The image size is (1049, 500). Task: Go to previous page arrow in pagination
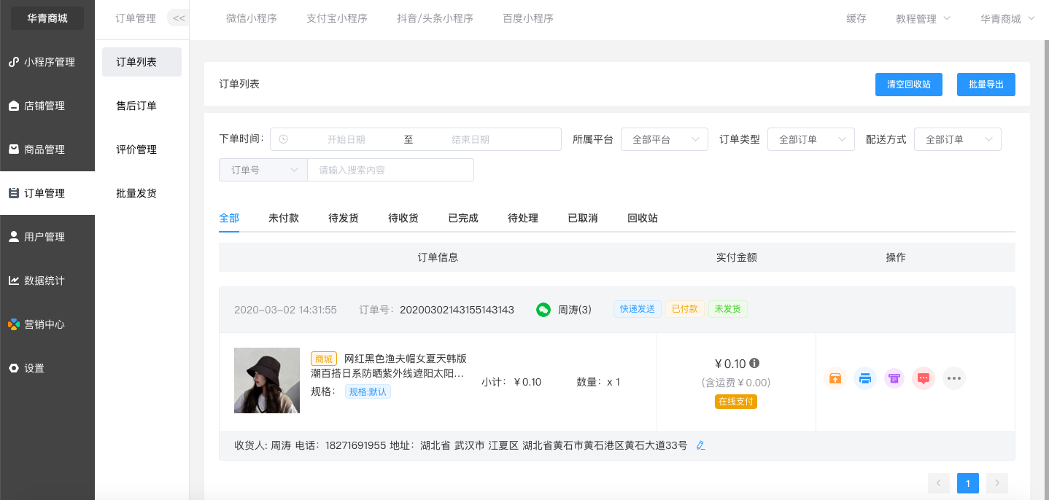939,483
